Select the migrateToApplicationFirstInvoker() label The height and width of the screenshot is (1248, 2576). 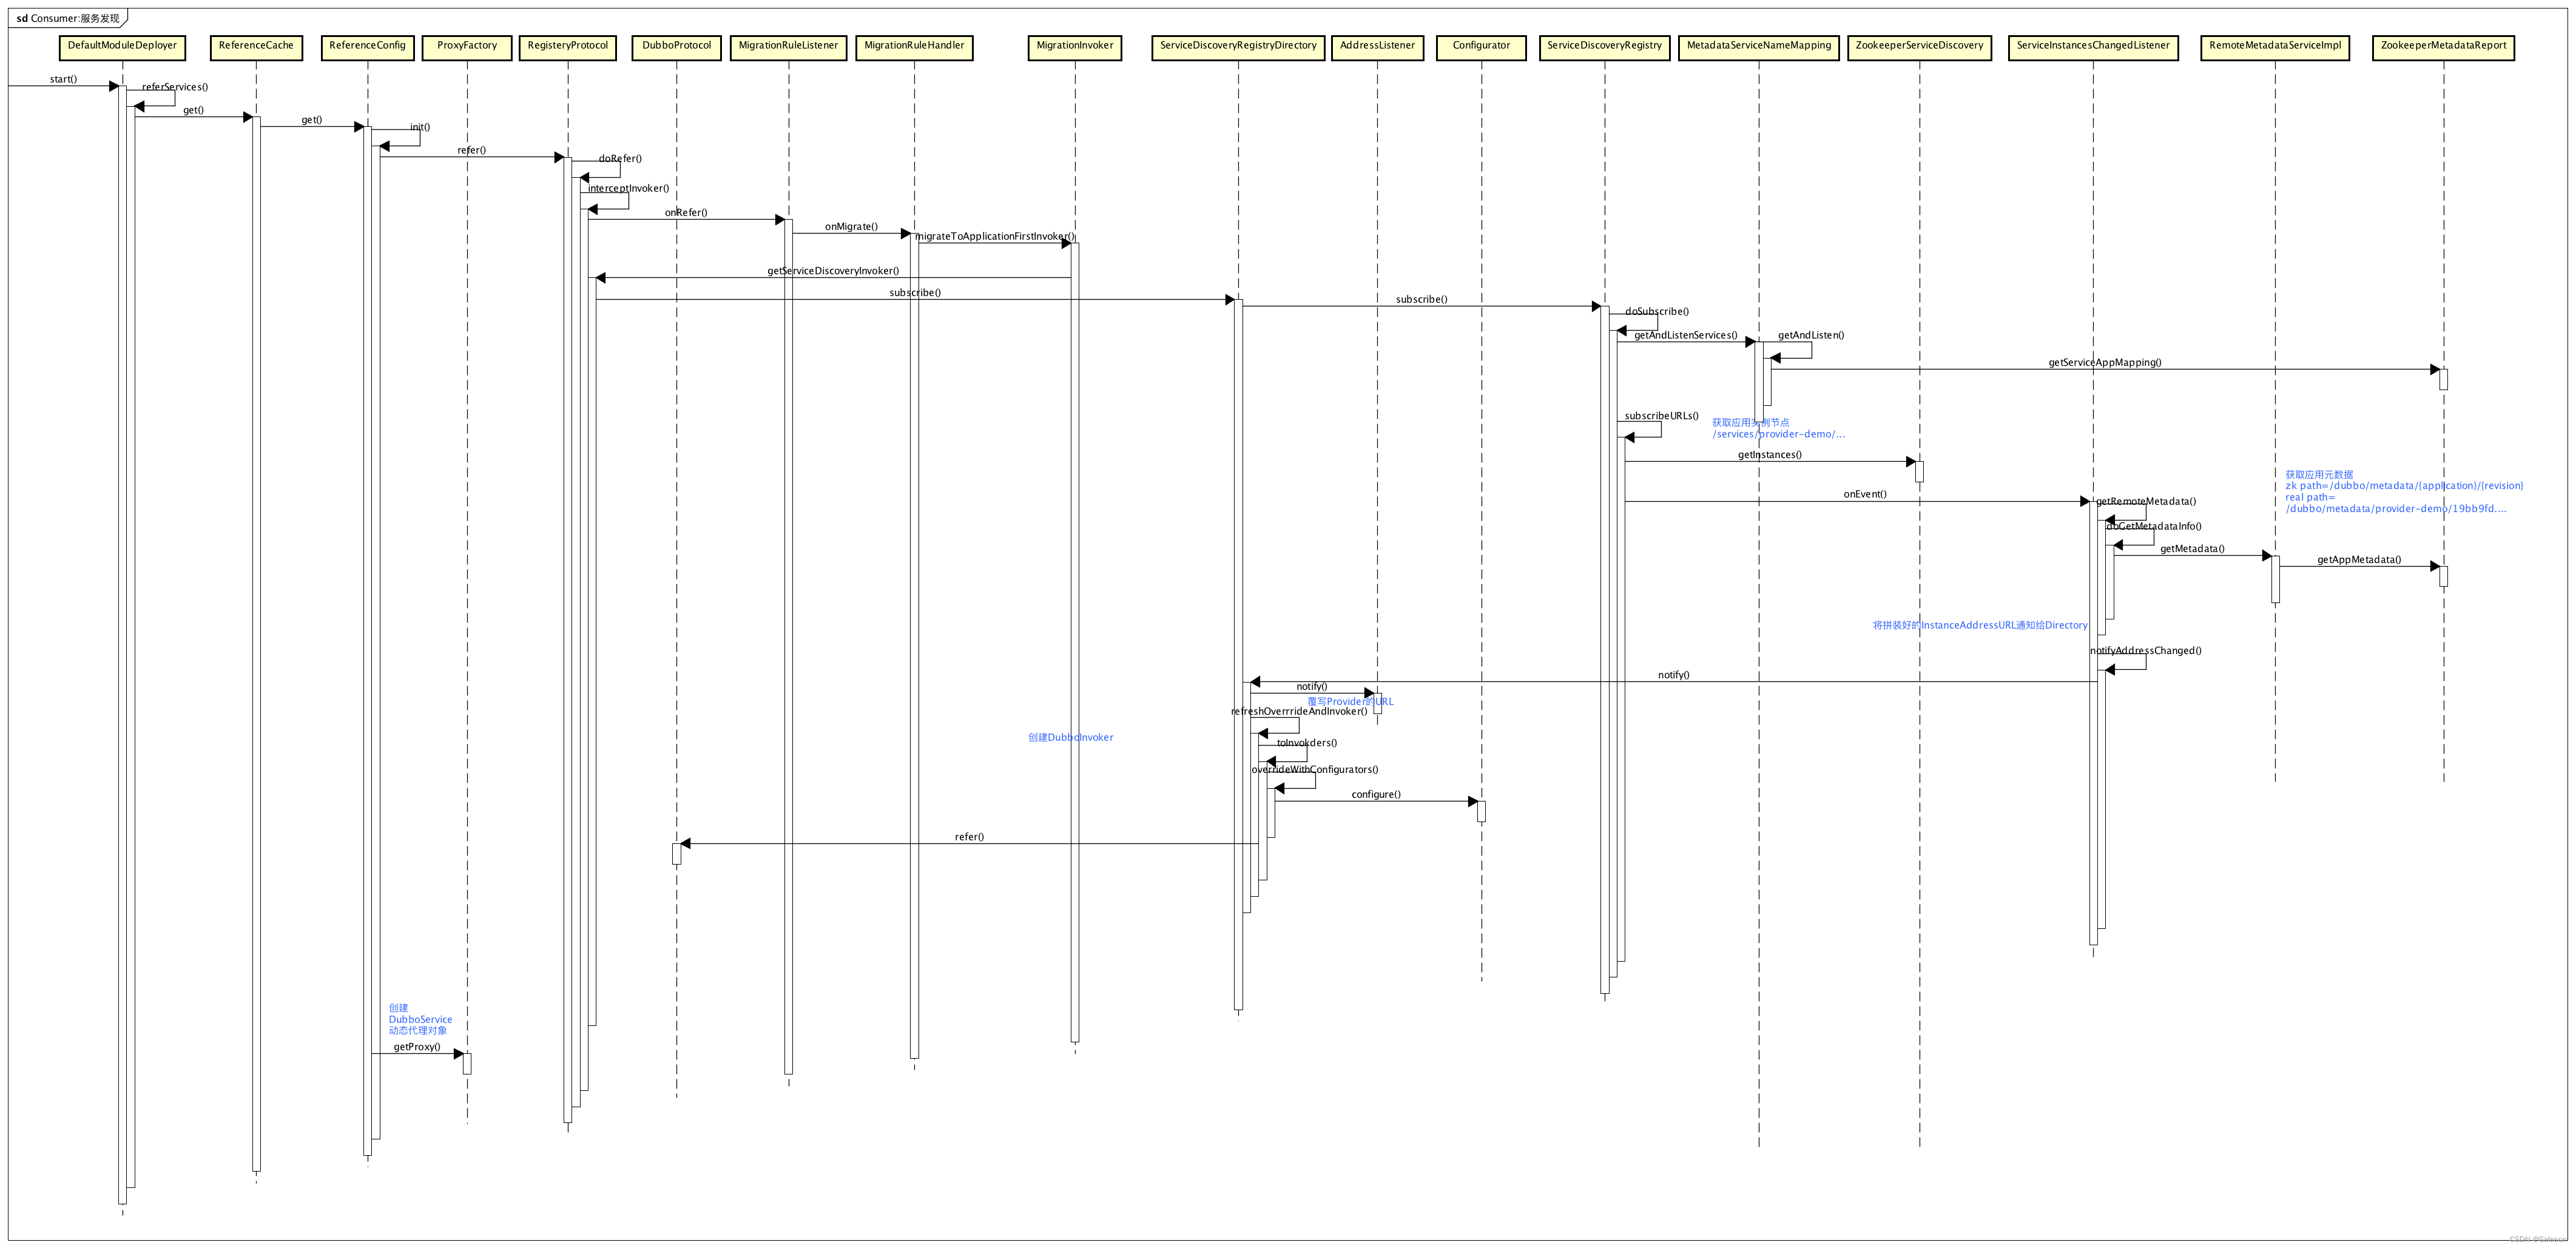[995, 236]
